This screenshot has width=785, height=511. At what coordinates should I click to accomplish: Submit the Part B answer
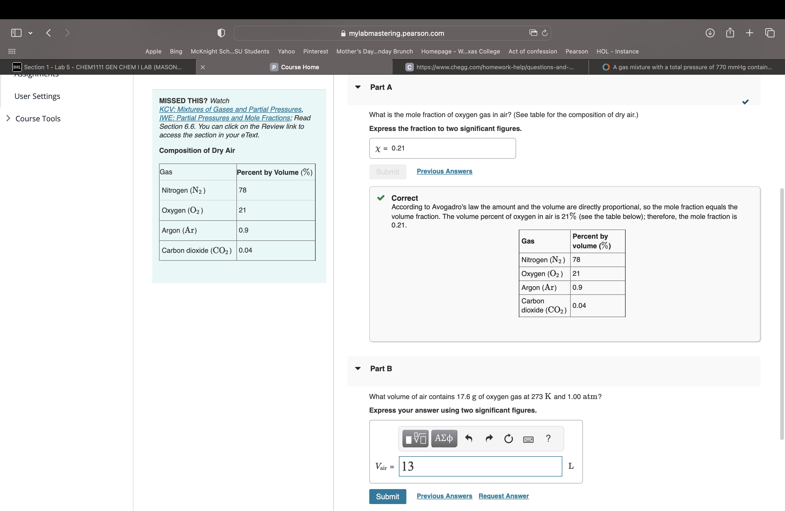(x=387, y=496)
